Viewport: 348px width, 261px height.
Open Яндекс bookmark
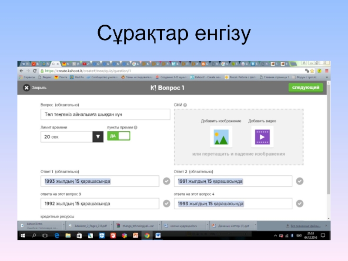coord(45,77)
